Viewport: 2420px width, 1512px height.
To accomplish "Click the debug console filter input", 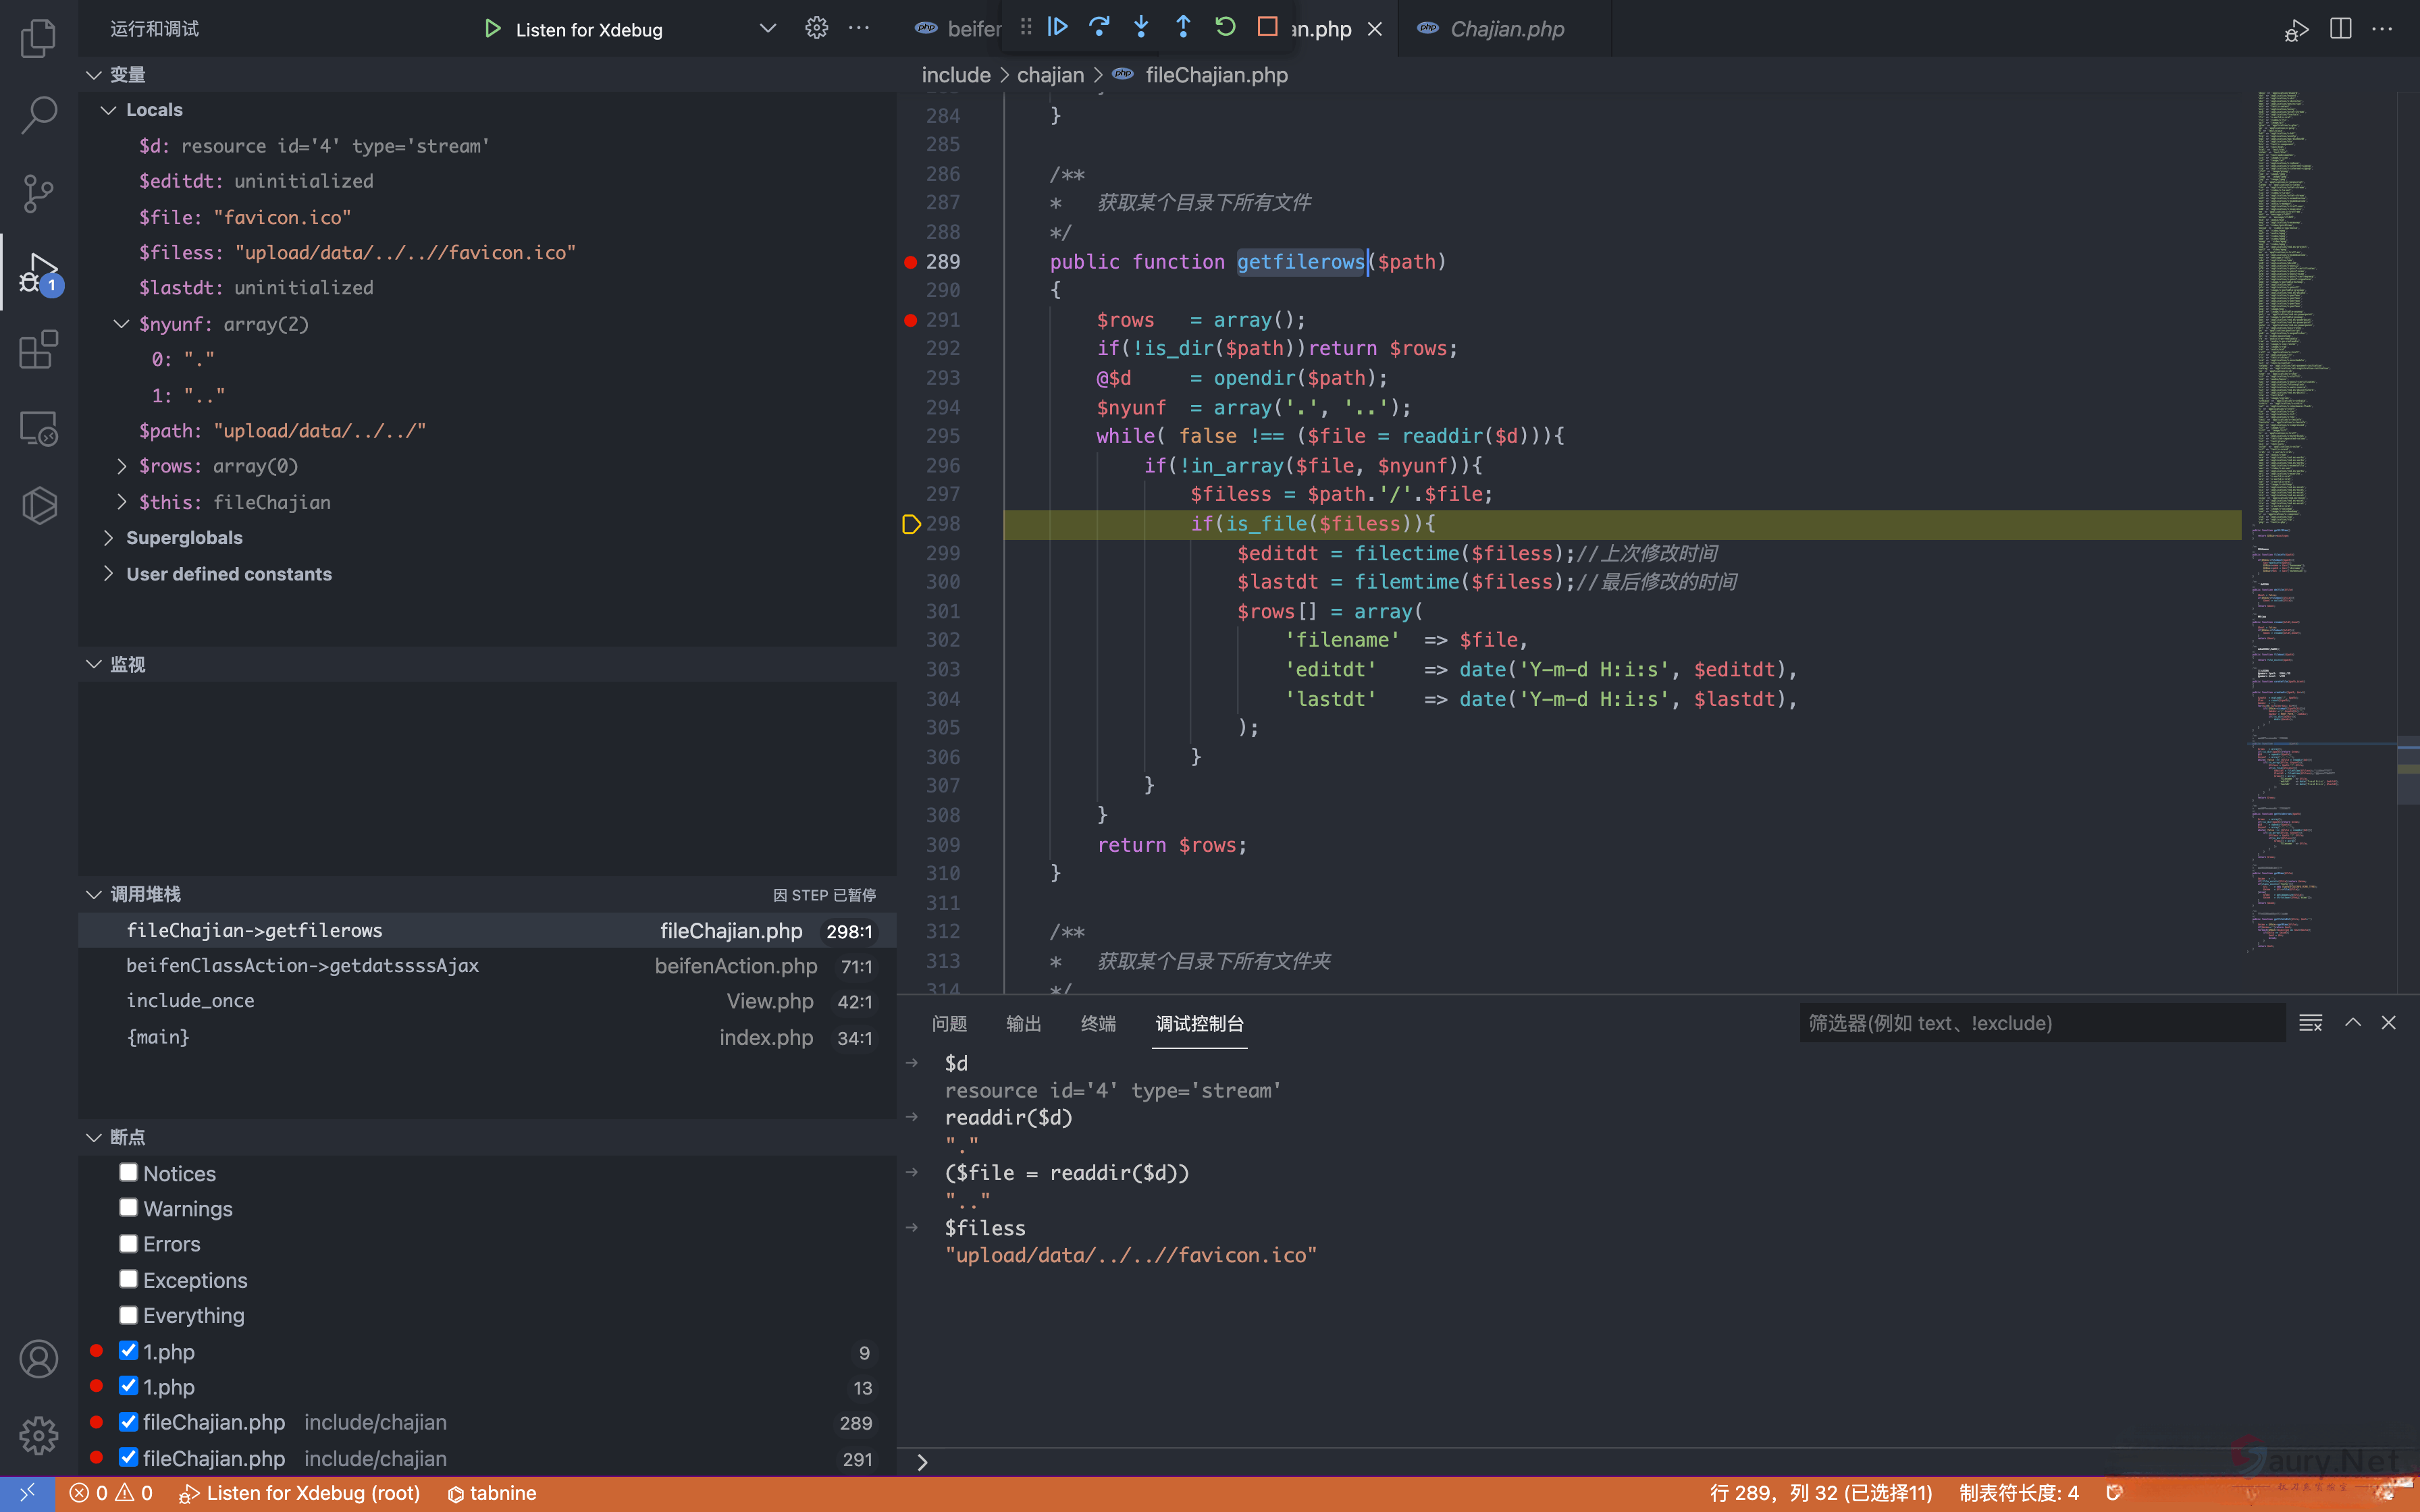I will pos(2040,1023).
